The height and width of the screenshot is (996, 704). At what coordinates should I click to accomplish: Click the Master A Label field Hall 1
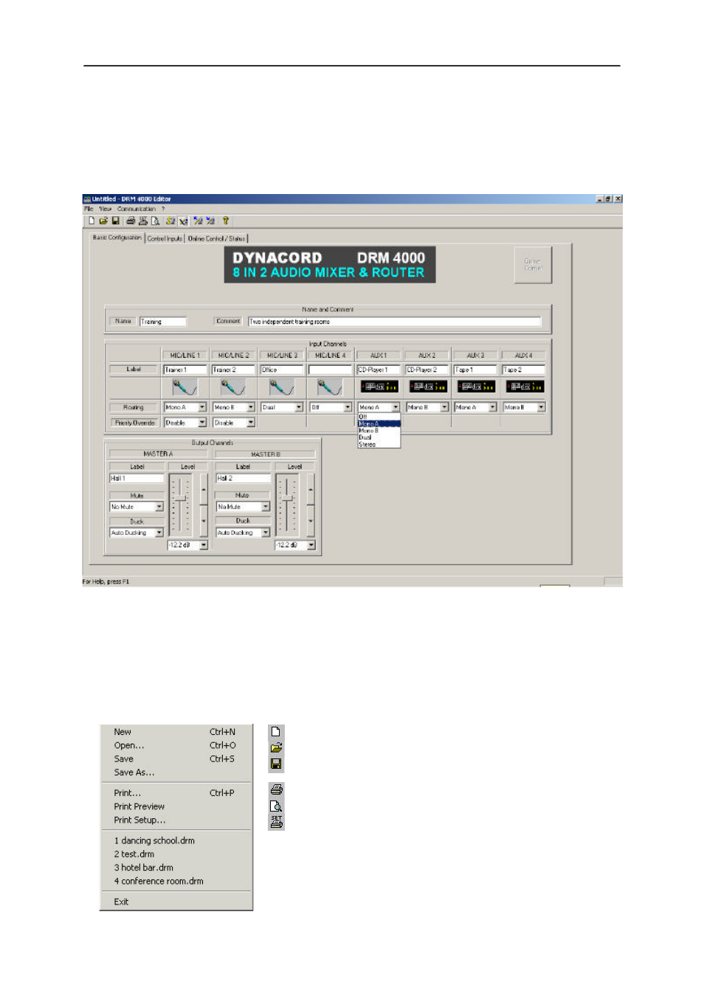point(137,478)
